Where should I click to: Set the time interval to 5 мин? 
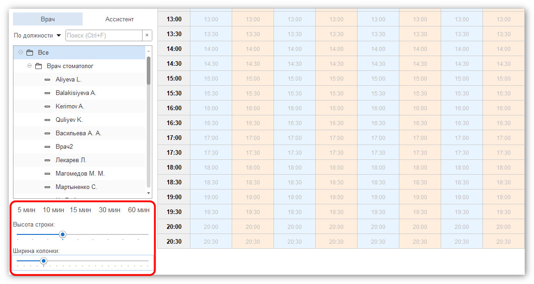pos(26,210)
